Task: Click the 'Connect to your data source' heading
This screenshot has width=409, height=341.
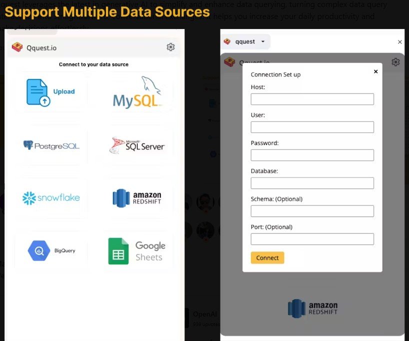Action: pyautogui.click(x=93, y=64)
